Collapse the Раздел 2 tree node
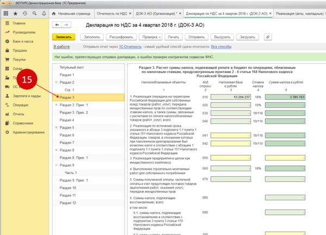Image resolution: width=326 pixels, height=235 pixels. click(x=55, y=82)
